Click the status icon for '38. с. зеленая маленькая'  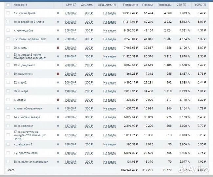pos(58,162)
